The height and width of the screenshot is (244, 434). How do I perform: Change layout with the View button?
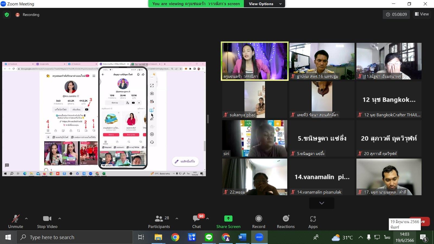point(422,14)
